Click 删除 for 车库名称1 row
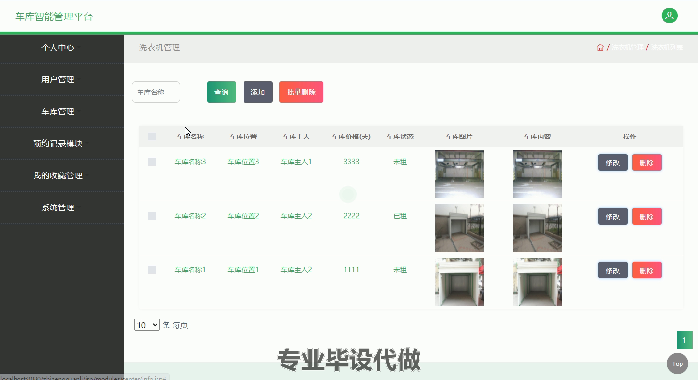This screenshot has height=380, width=698. (647, 270)
